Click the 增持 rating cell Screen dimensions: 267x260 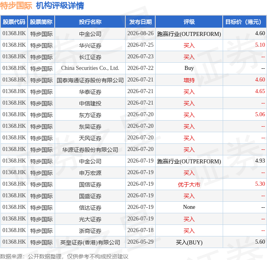[x=189, y=80]
